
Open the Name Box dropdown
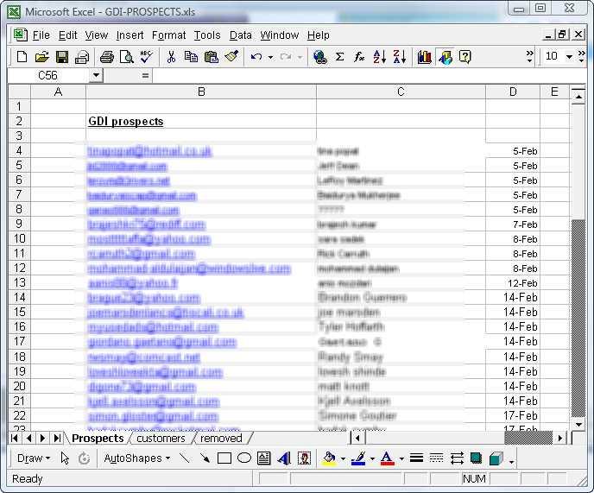click(x=95, y=76)
